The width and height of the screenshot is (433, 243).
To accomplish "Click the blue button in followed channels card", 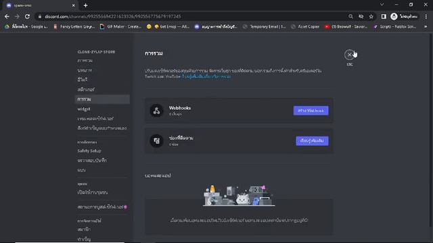I will [x=312, y=141].
